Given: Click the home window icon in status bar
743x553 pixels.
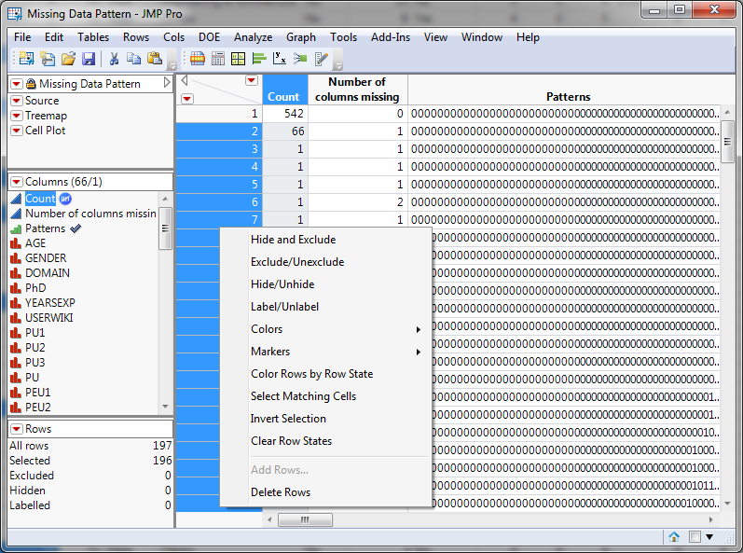Looking at the screenshot, I should [674, 537].
